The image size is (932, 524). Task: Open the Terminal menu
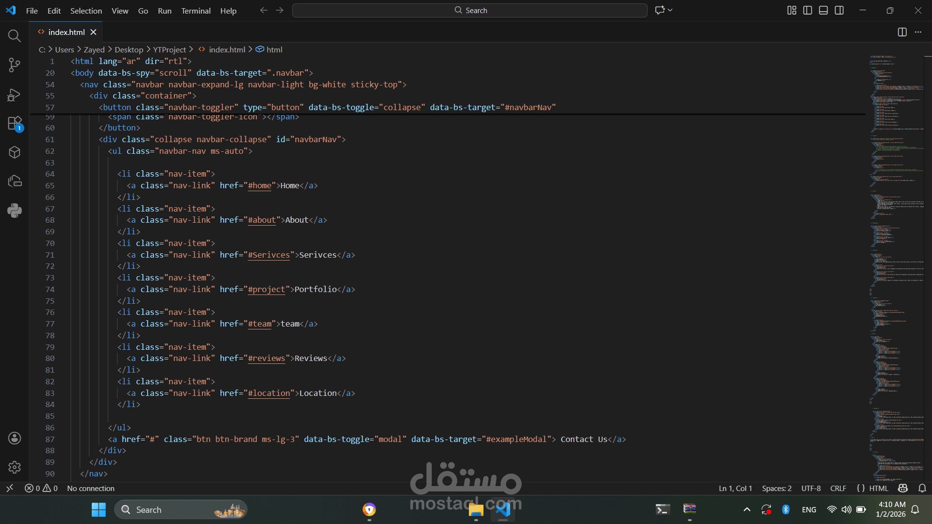(x=196, y=11)
